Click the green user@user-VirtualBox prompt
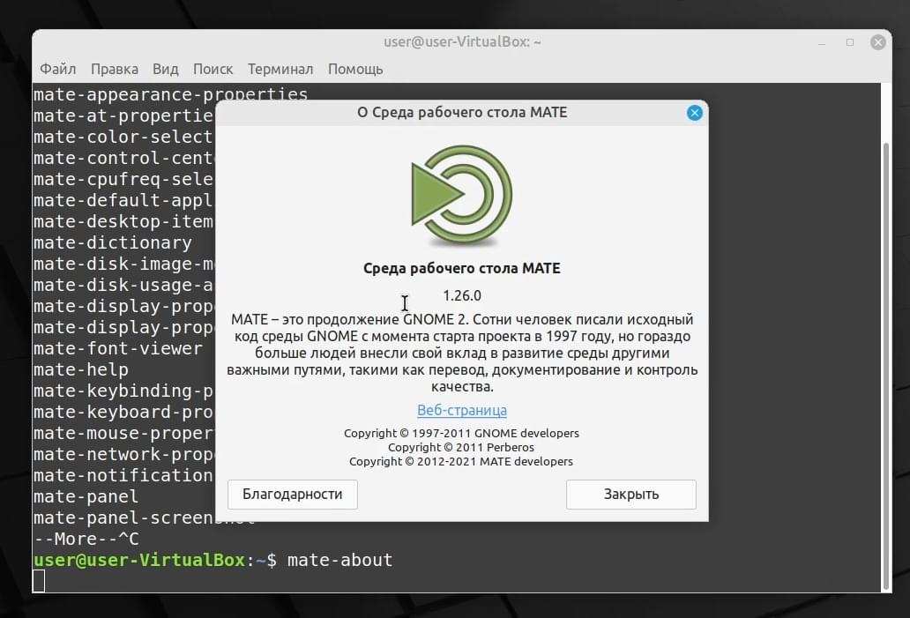The height and width of the screenshot is (618, 910). [x=139, y=561]
